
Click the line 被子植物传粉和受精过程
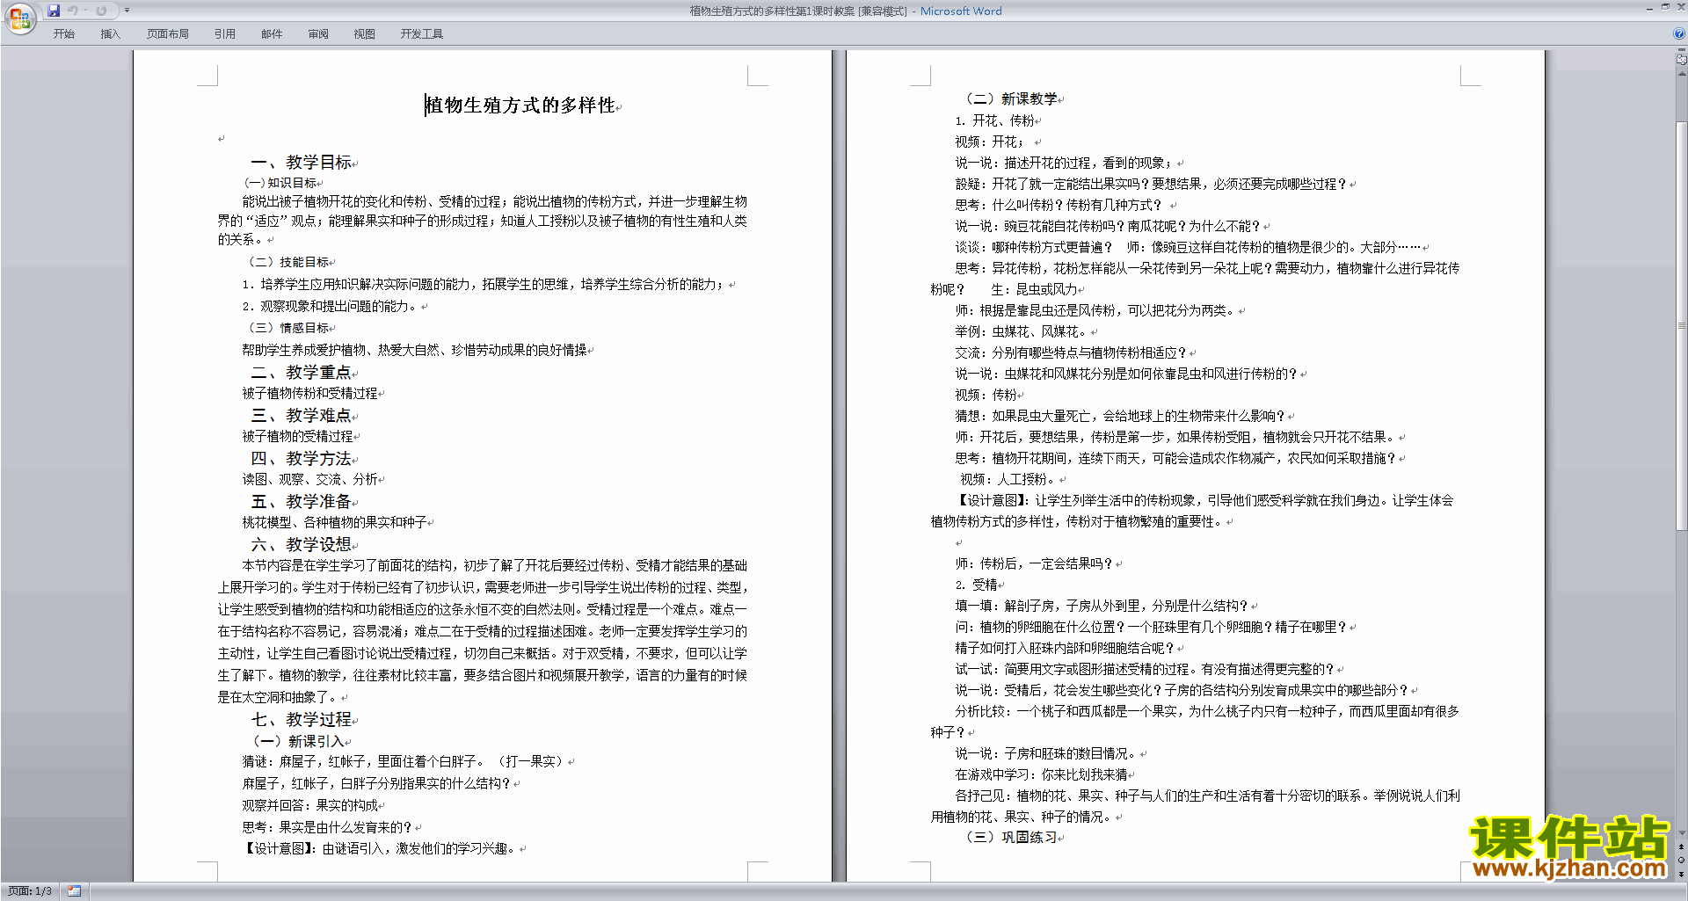coord(310,394)
